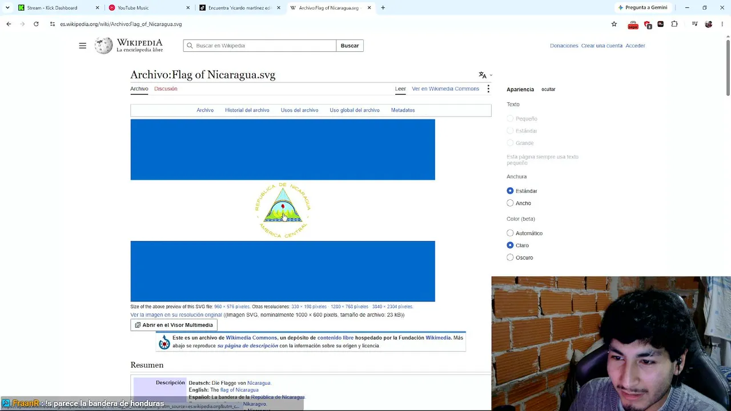This screenshot has height=411, width=731.
Task: Open the 330 × 198 píxeles resolution
Action: point(309,307)
